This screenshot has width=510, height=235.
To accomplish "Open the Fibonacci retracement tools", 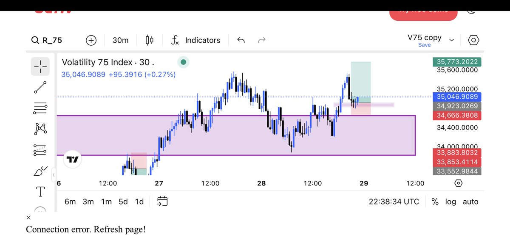I will (40, 108).
